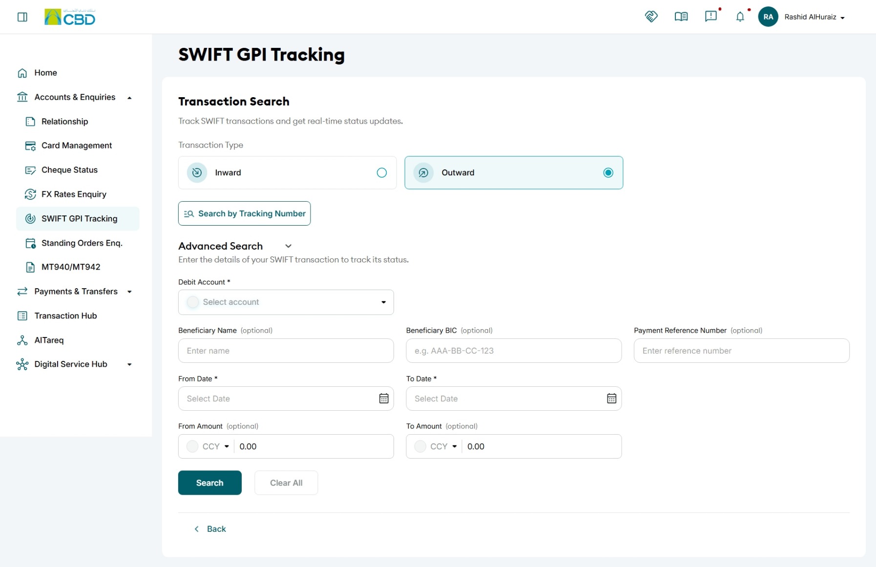Collapse the Advanced Search section
876x567 pixels.
click(288, 246)
